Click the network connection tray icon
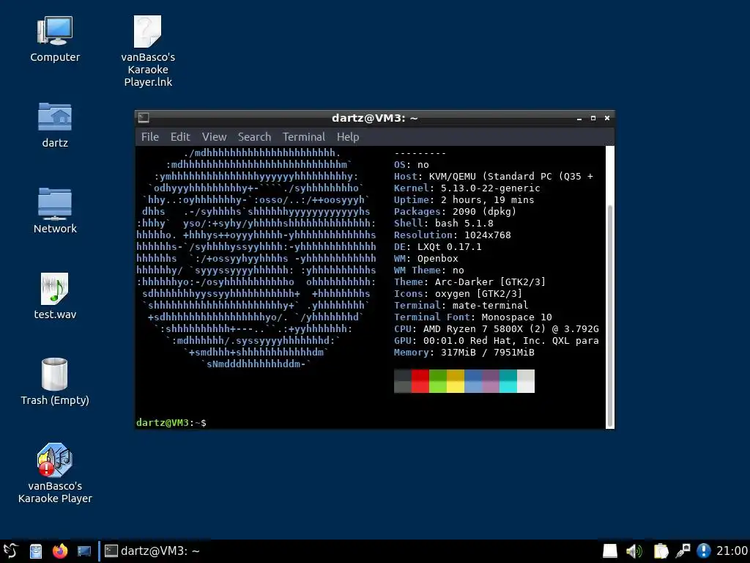Viewport: 750px width, 563px height. click(x=683, y=551)
